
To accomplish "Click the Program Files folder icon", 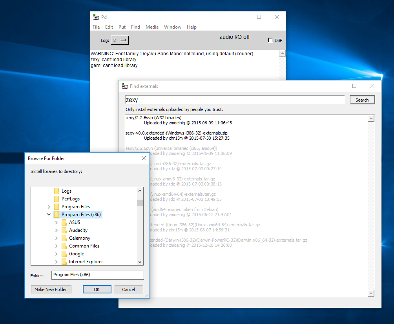I will coord(57,207).
